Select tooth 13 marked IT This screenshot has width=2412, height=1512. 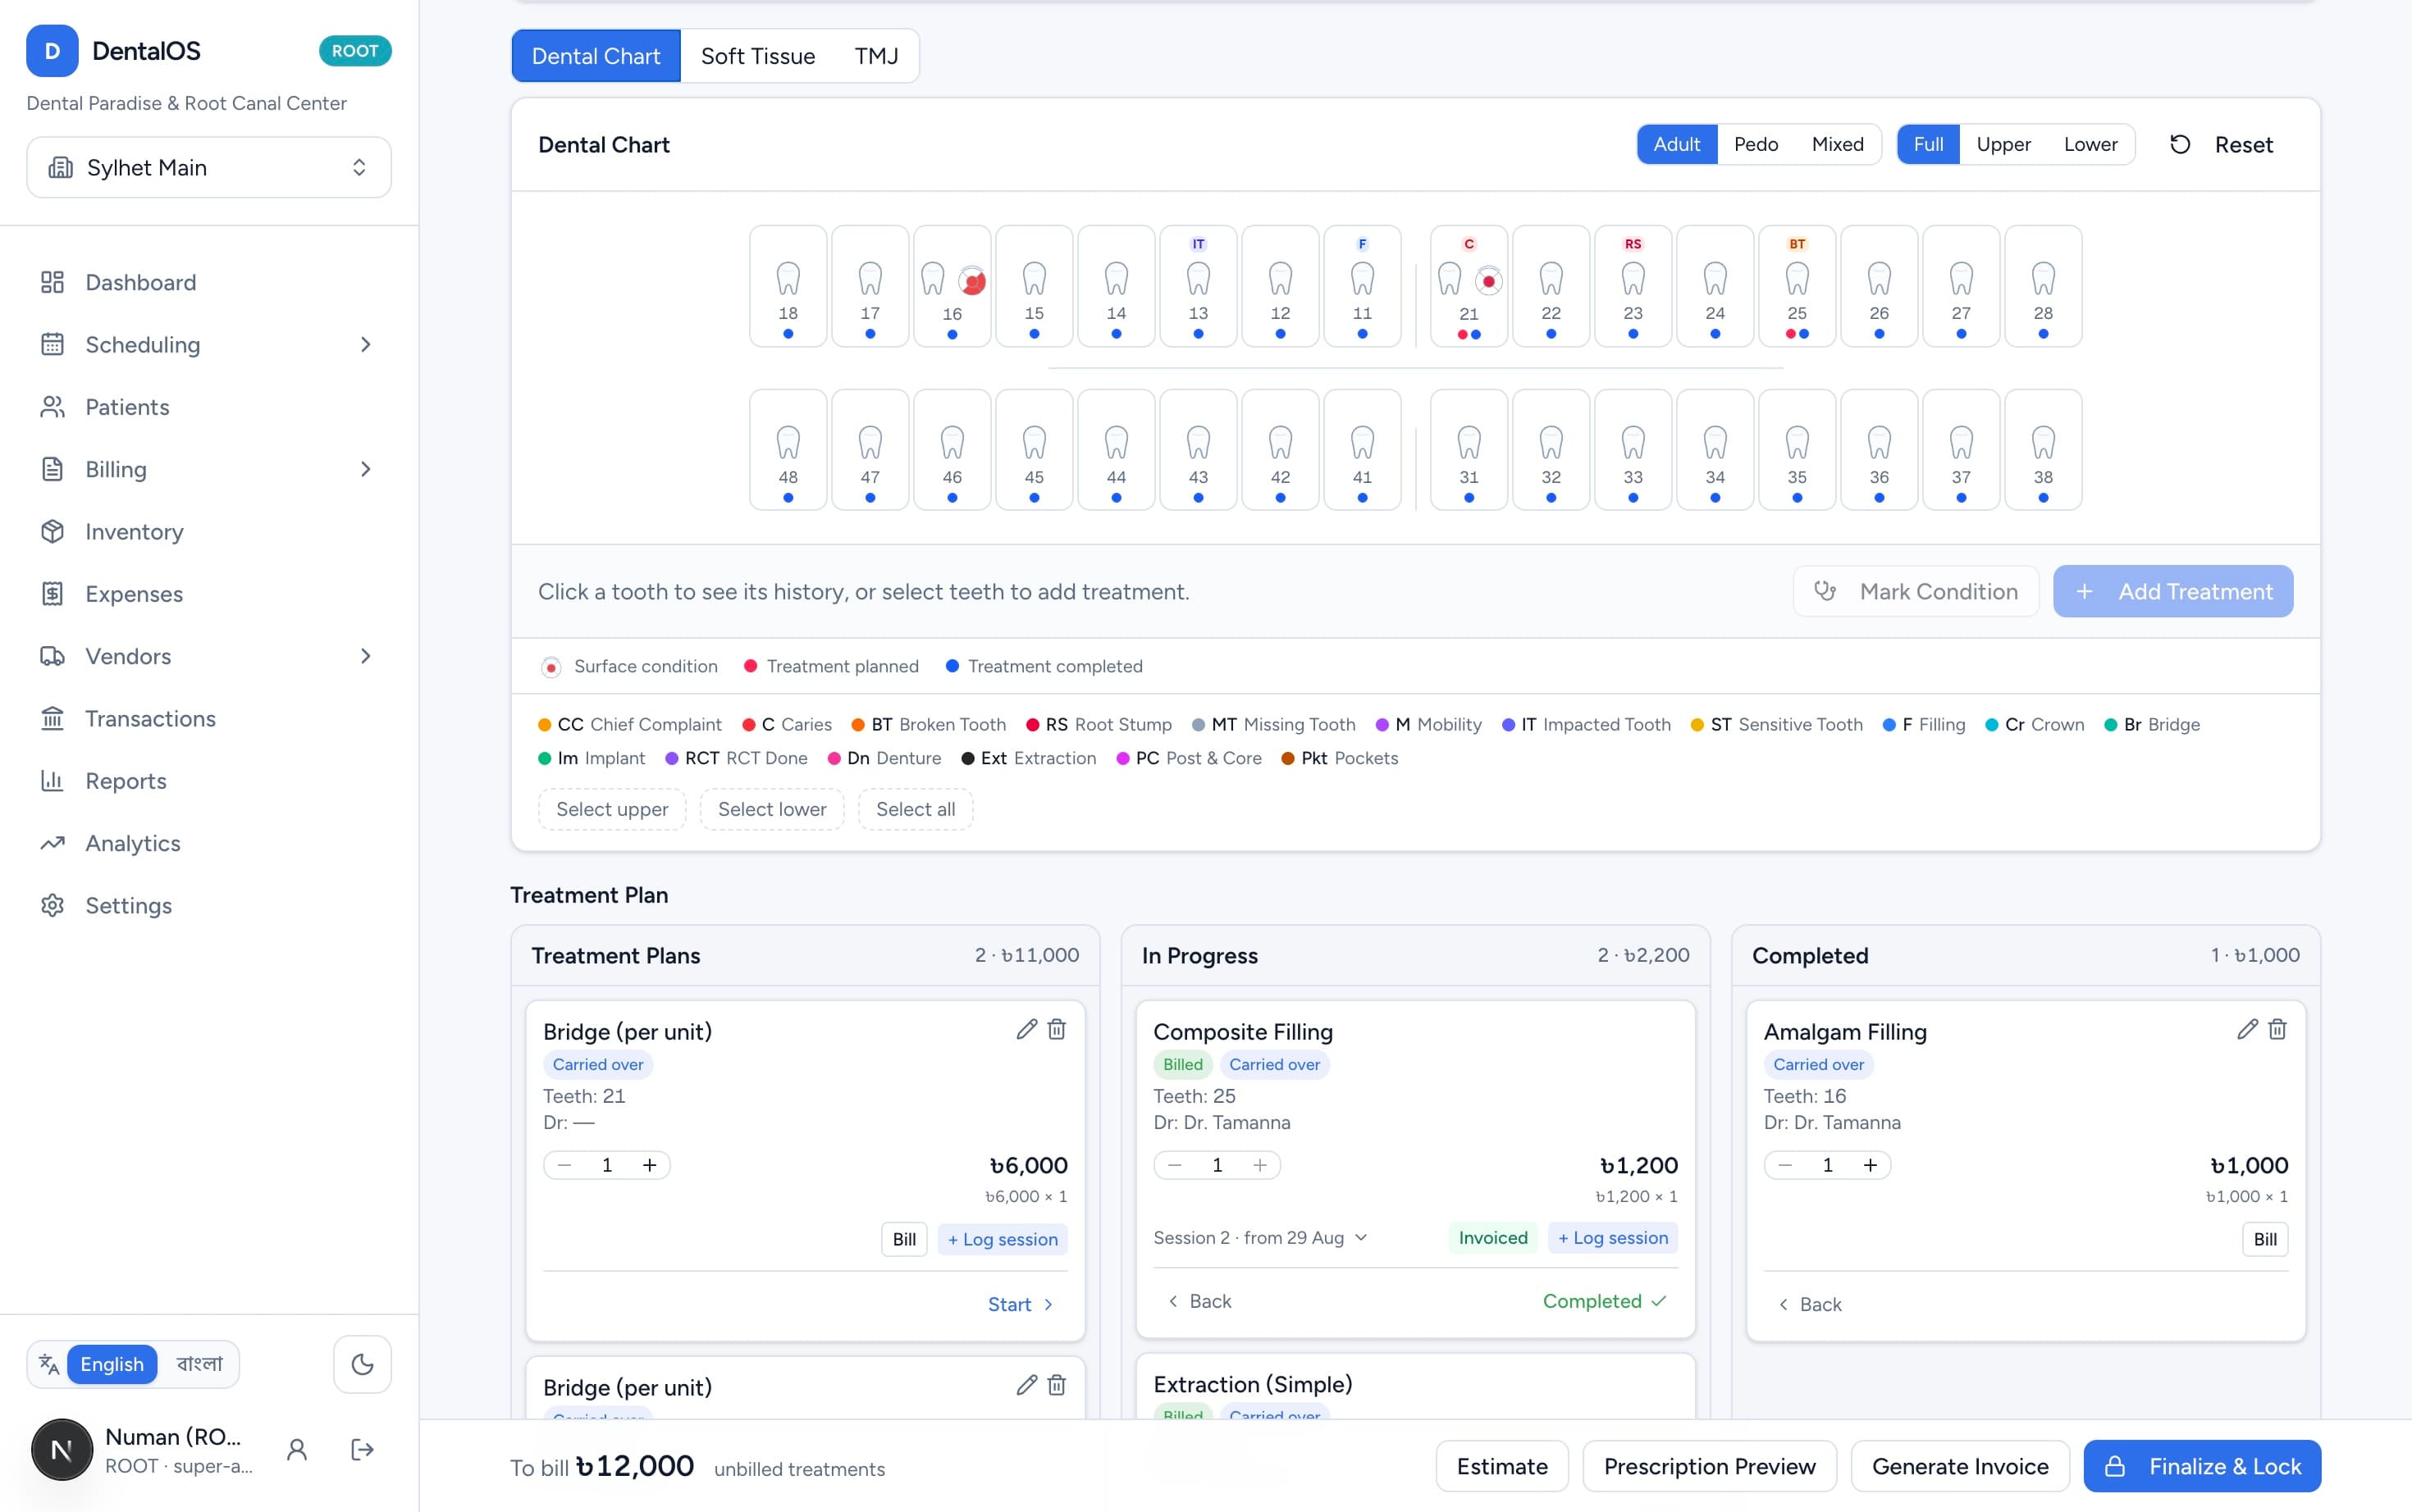[x=1199, y=286]
